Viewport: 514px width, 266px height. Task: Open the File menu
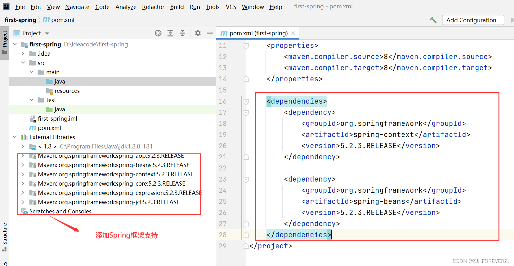pos(20,7)
